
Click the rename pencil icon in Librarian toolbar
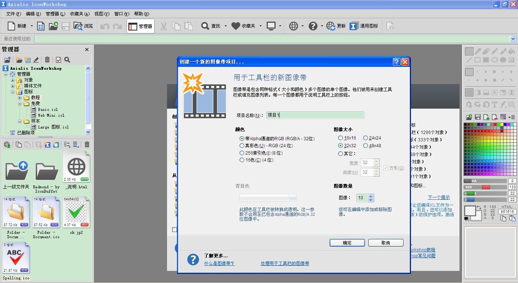pos(36,60)
